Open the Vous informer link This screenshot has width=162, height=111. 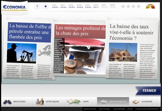coord(119,109)
